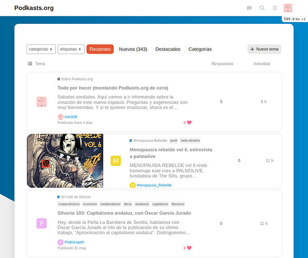This screenshot has width=308, height=258.
Task: Open the user profile avatar in header
Action: (288, 8)
